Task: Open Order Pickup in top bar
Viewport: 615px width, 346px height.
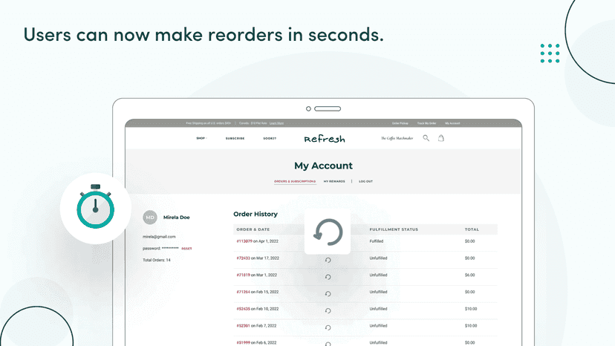Action: click(x=400, y=123)
